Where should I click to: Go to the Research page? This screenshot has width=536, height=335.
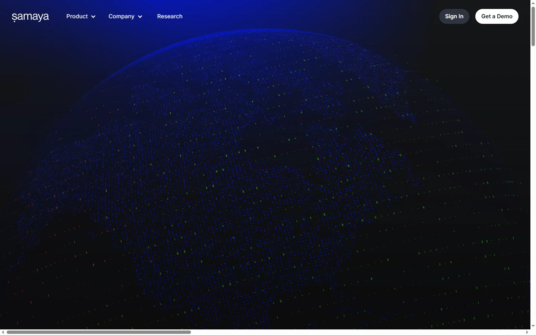170,16
